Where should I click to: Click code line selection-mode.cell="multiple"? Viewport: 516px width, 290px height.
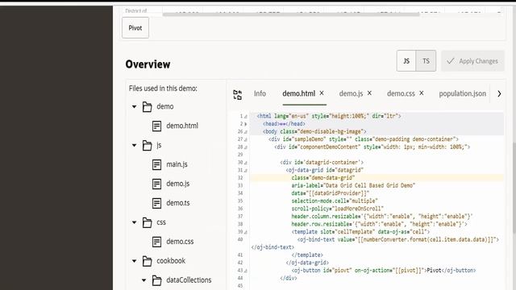coord(335,201)
